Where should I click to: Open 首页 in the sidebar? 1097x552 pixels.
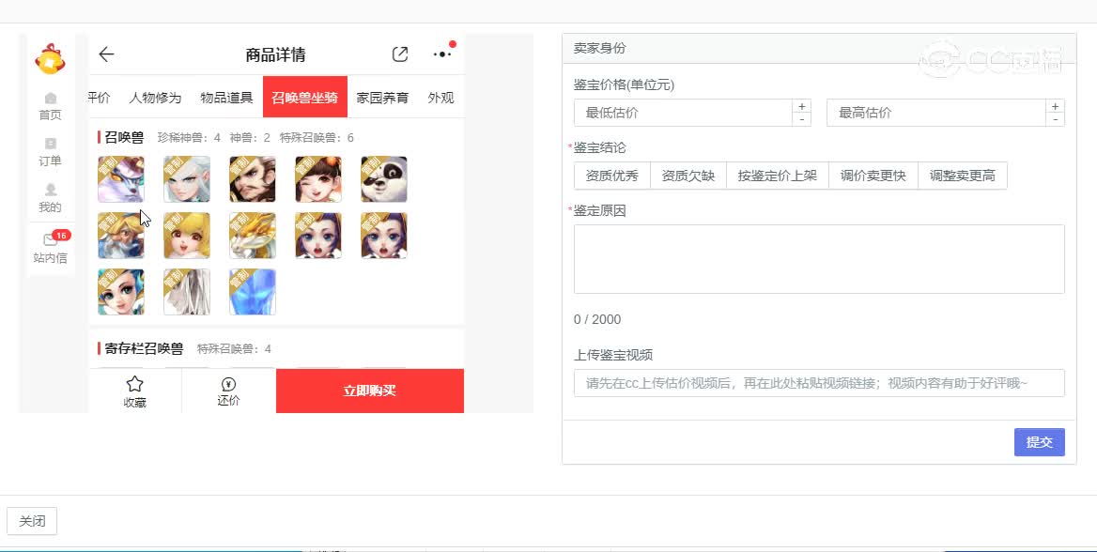click(50, 106)
